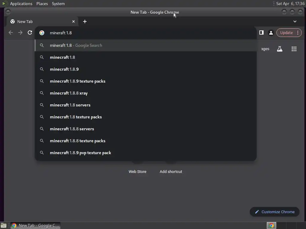This screenshot has height=229, width=306.
Task: Pick 'minecraft 1.8.9 texture packs' suggestion
Action: [146, 81]
